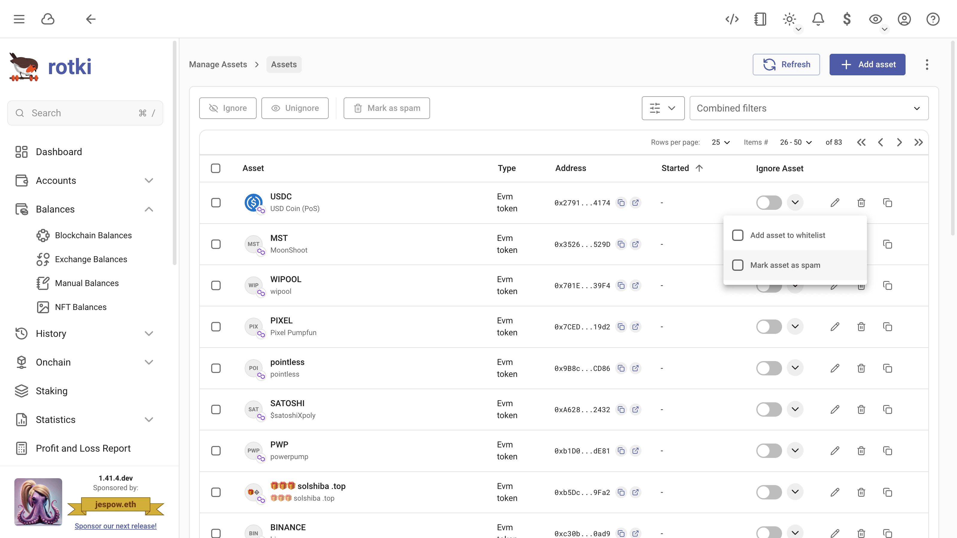Viewport: 957px width, 538px height.
Task: Click the Add asset button
Action: tap(867, 65)
